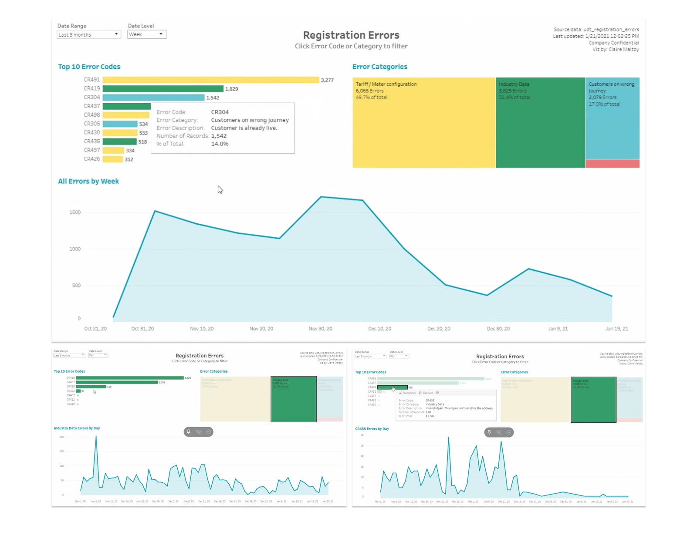Click the 1,542 value label beside CR304 bar

[x=213, y=98]
